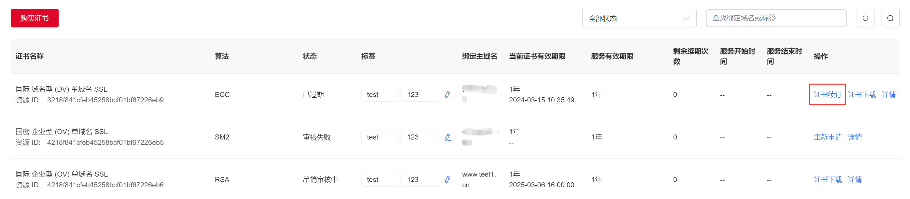Click 证书续订 for the expired certificate

click(827, 95)
